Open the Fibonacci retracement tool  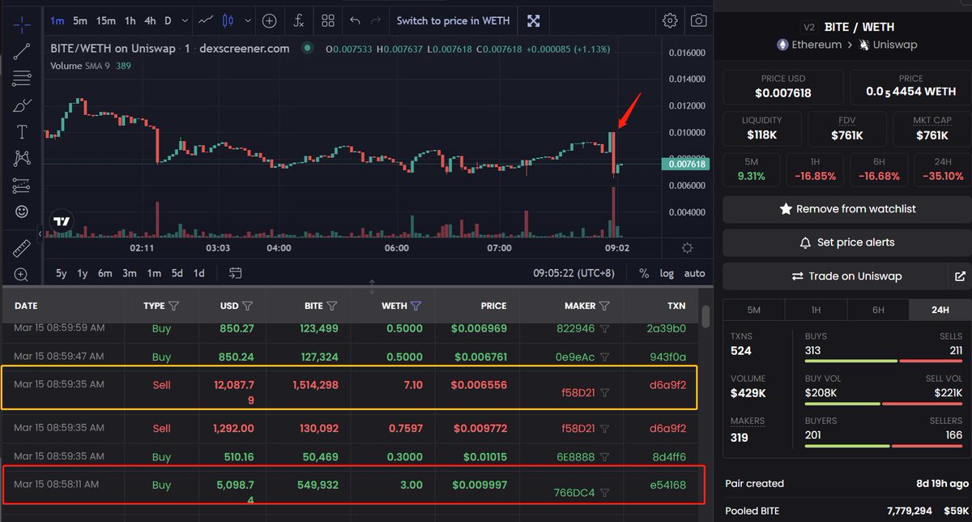pyautogui.click(x=22, y=78)
